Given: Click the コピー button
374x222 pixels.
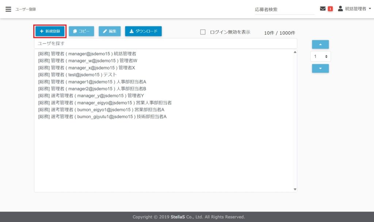Looking at the screenshot, I should pyautogui.click(x=81, y=31).
